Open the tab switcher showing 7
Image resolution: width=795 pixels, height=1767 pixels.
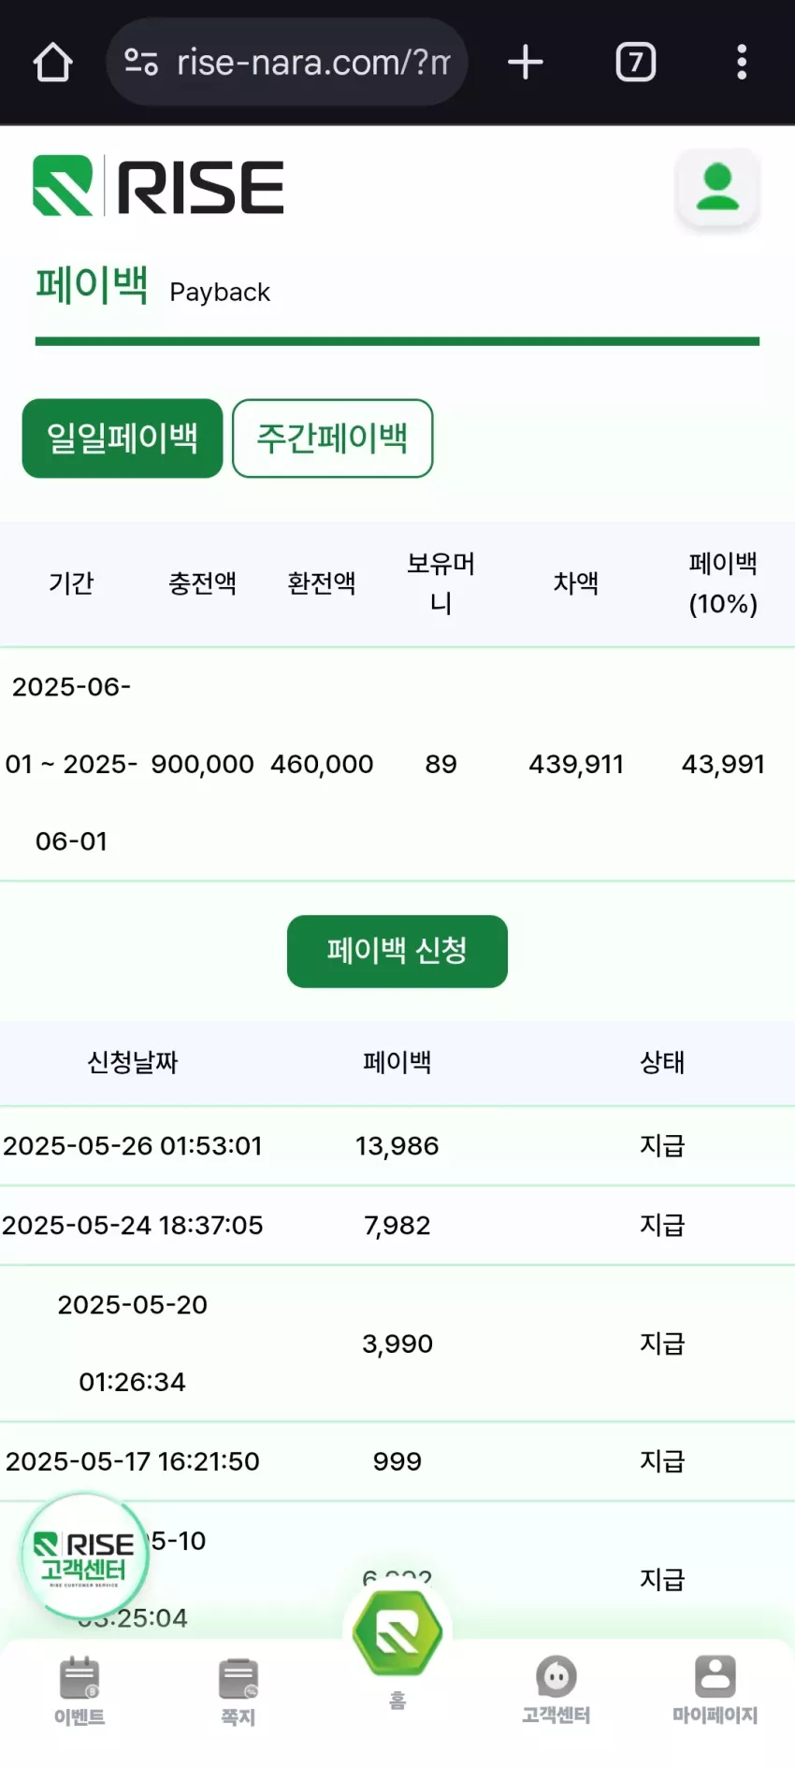636,63
